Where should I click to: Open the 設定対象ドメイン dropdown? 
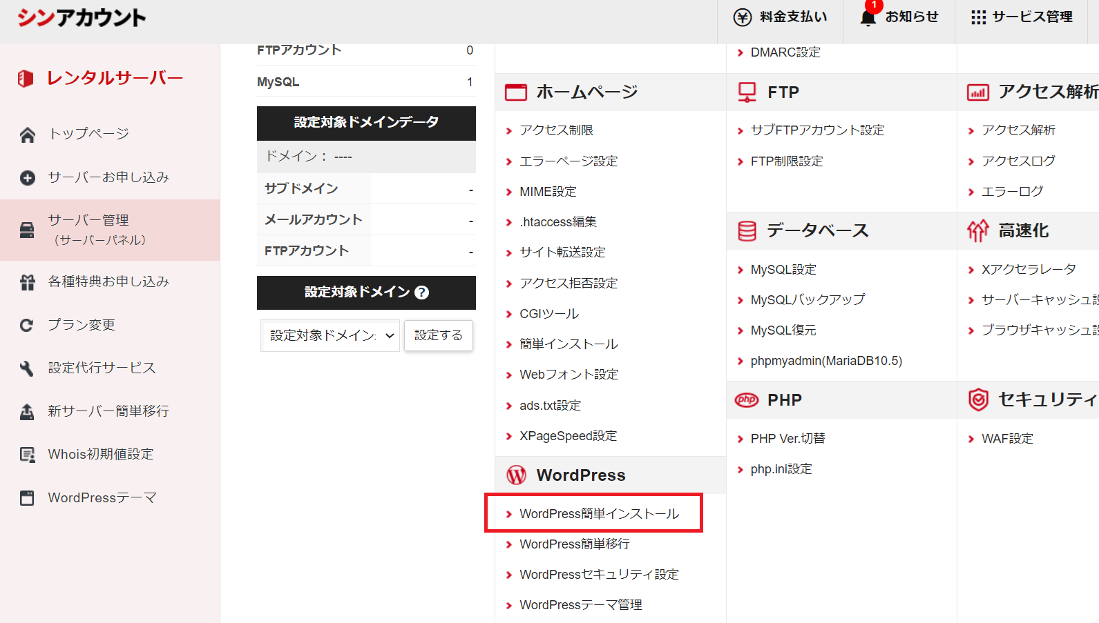point(330,336)
